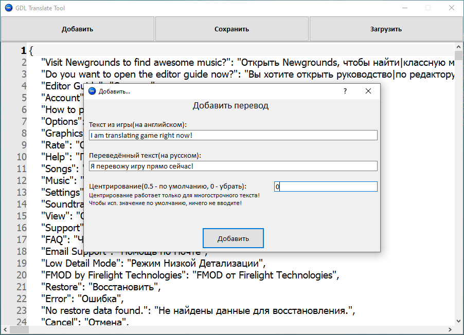Screen dimensions: 464x335
Task: Click the GDL Translate Tool title bar icon
Action: [x=8, y=8]
